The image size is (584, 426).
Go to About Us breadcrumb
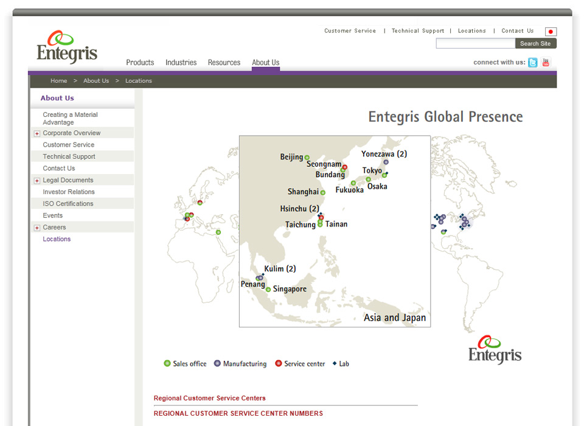[96, 80]
